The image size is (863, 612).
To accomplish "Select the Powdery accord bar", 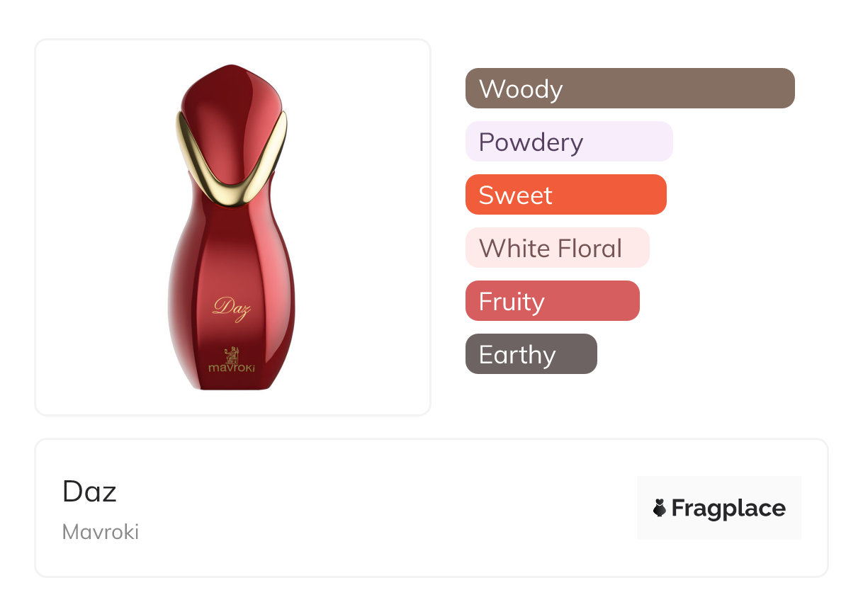I will point(568,142).
